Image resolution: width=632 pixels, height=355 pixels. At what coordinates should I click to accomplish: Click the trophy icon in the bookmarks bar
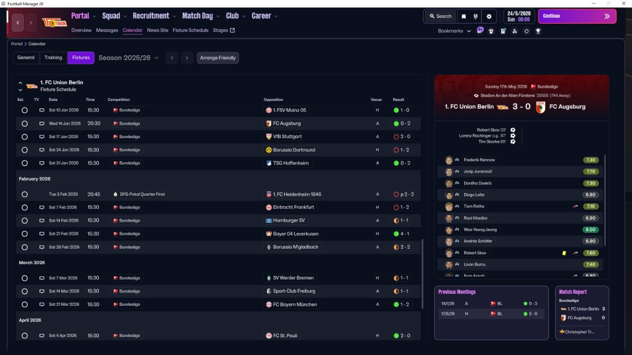coord(538,31)
